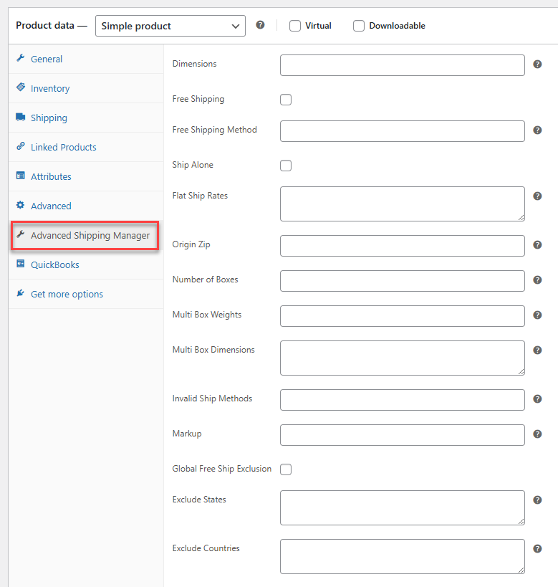
Task: Focus the Invalid Ship Methods field
Action: coord(403,400)
